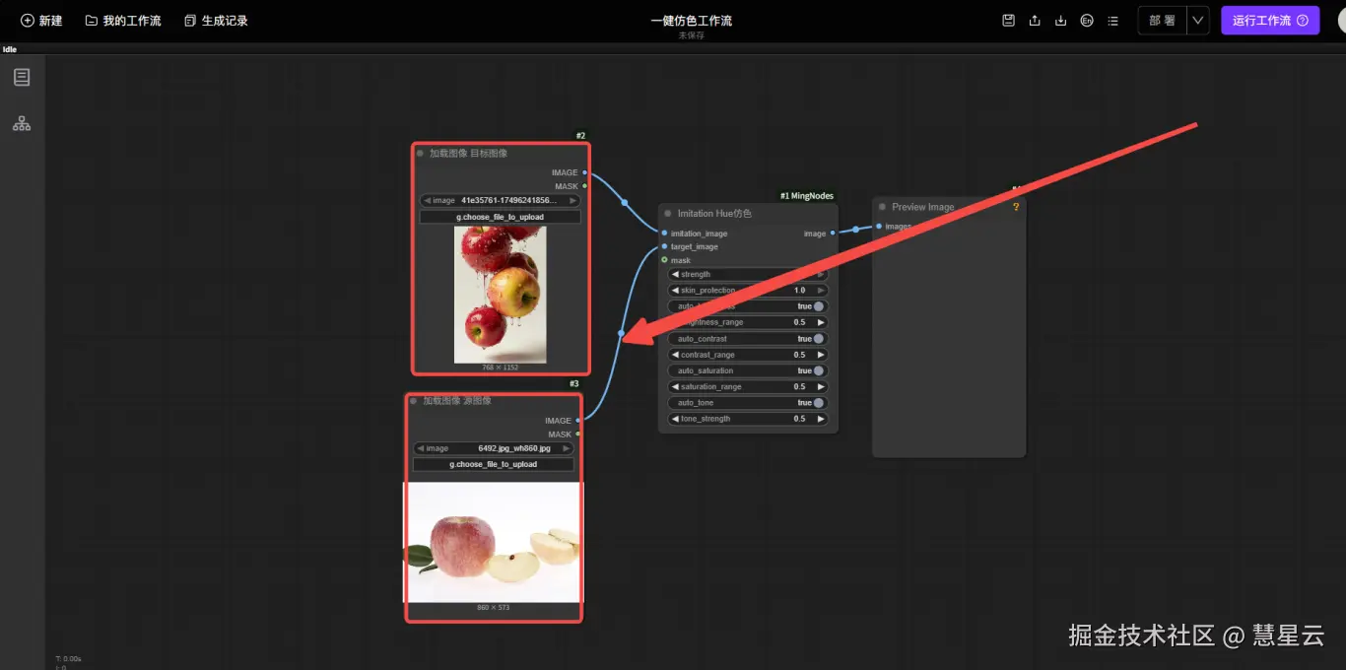Click the link midpoint dot from node #2

(x=624, y=203)
